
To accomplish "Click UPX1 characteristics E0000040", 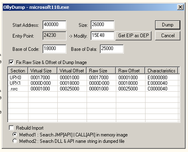I will [158, 83].
